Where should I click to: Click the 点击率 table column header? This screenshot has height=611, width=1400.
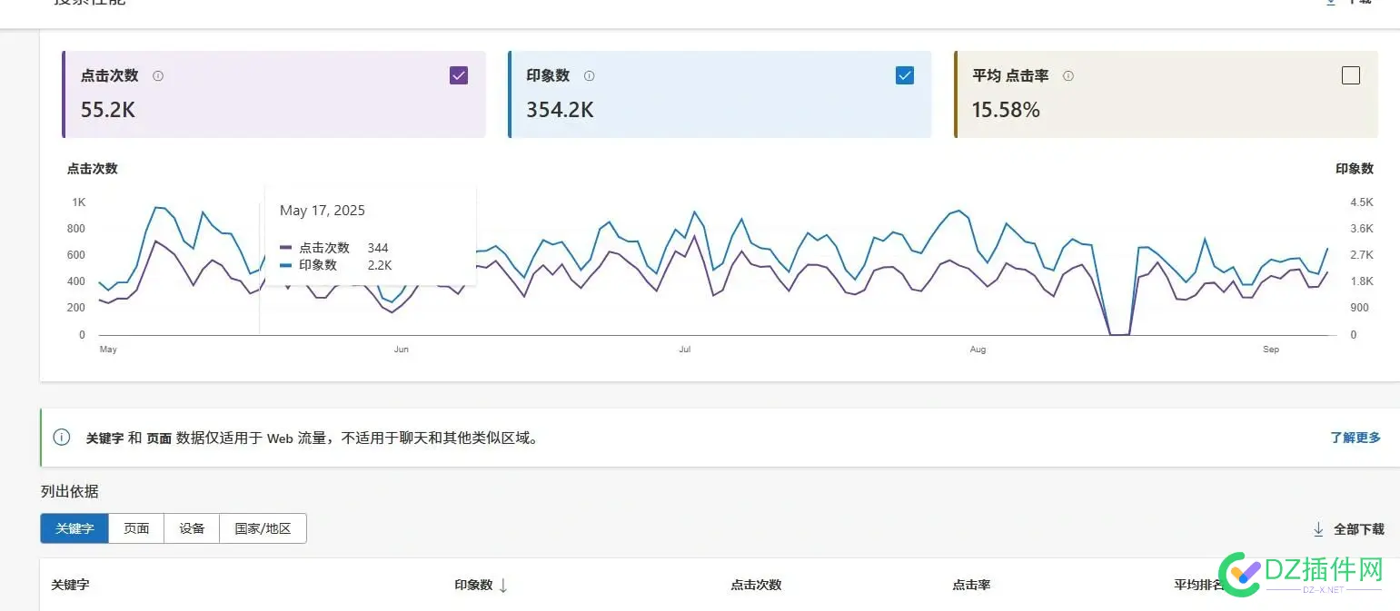click(971, 585)
